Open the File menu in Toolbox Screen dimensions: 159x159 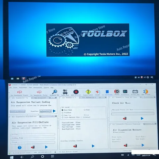pos(10,87)
